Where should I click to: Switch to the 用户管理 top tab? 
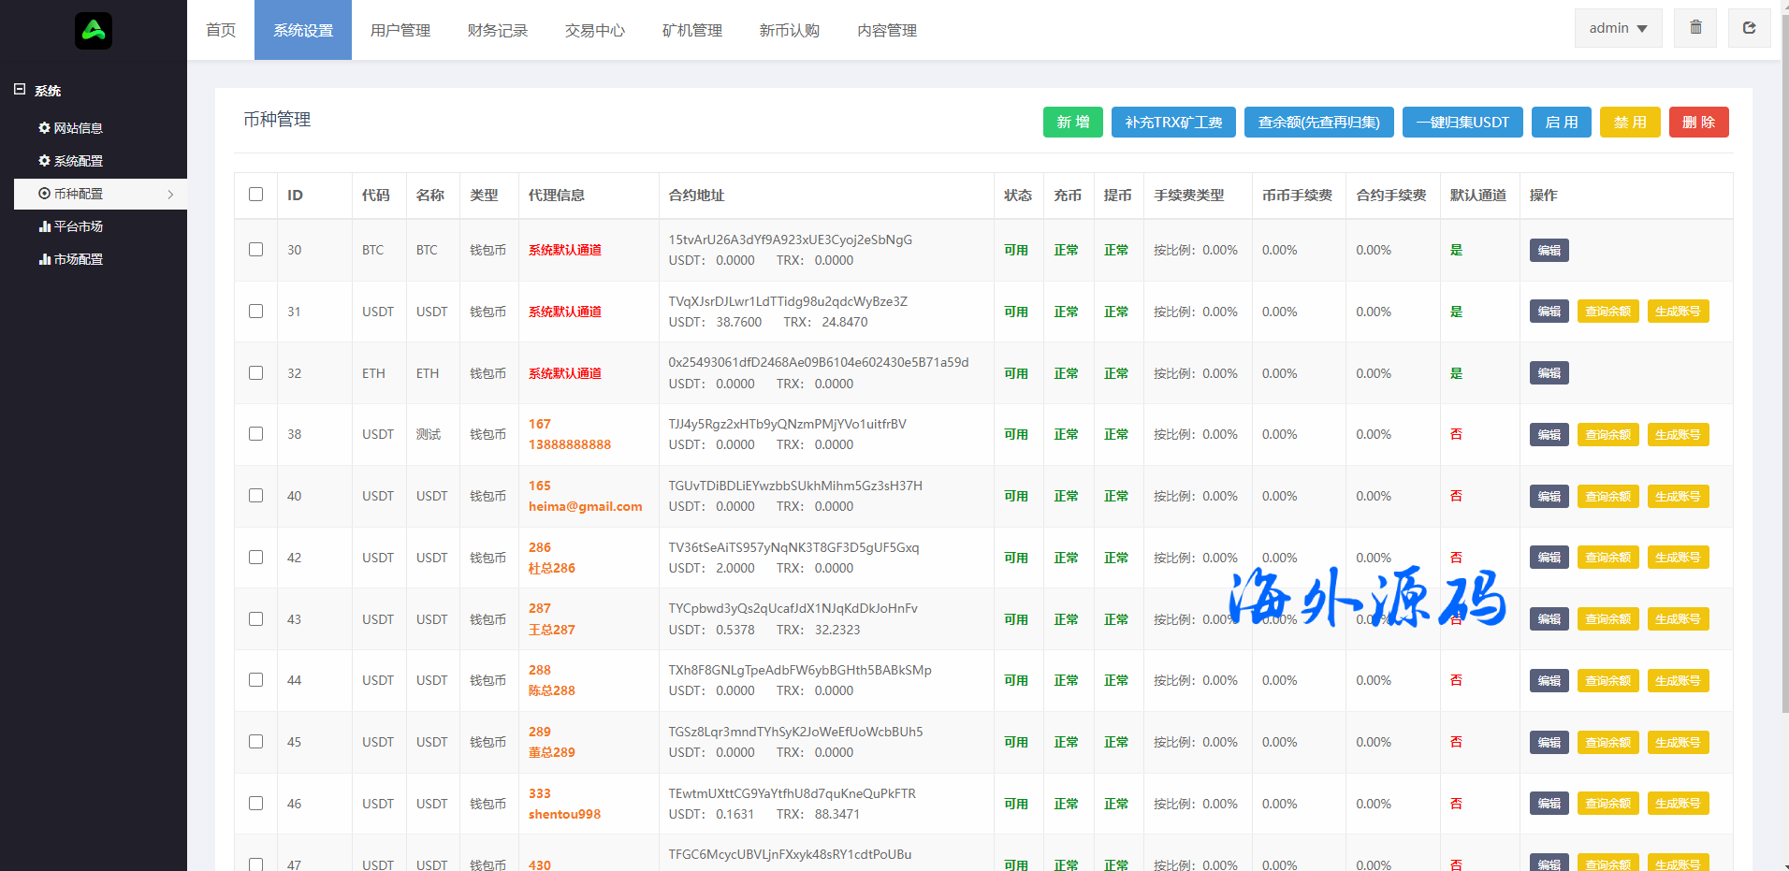(x=400, y=31)
